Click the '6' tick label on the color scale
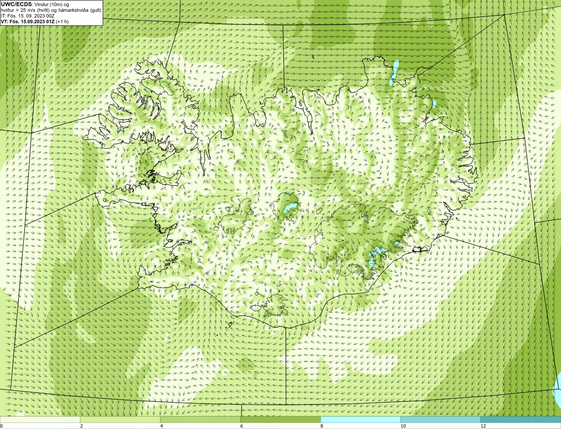 pyautogui.click(x=241, y=426)
